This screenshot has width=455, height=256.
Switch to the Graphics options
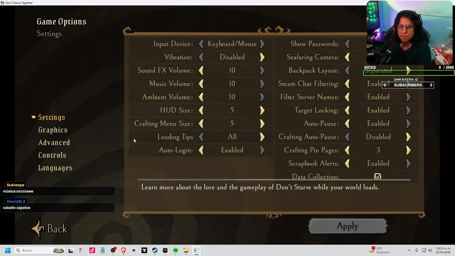[53, 130]
